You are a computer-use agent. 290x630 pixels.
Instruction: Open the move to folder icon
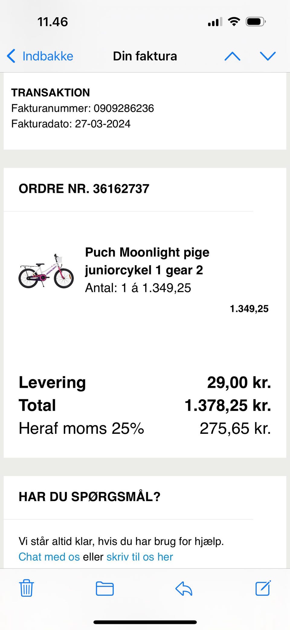(x=105, y=589)
